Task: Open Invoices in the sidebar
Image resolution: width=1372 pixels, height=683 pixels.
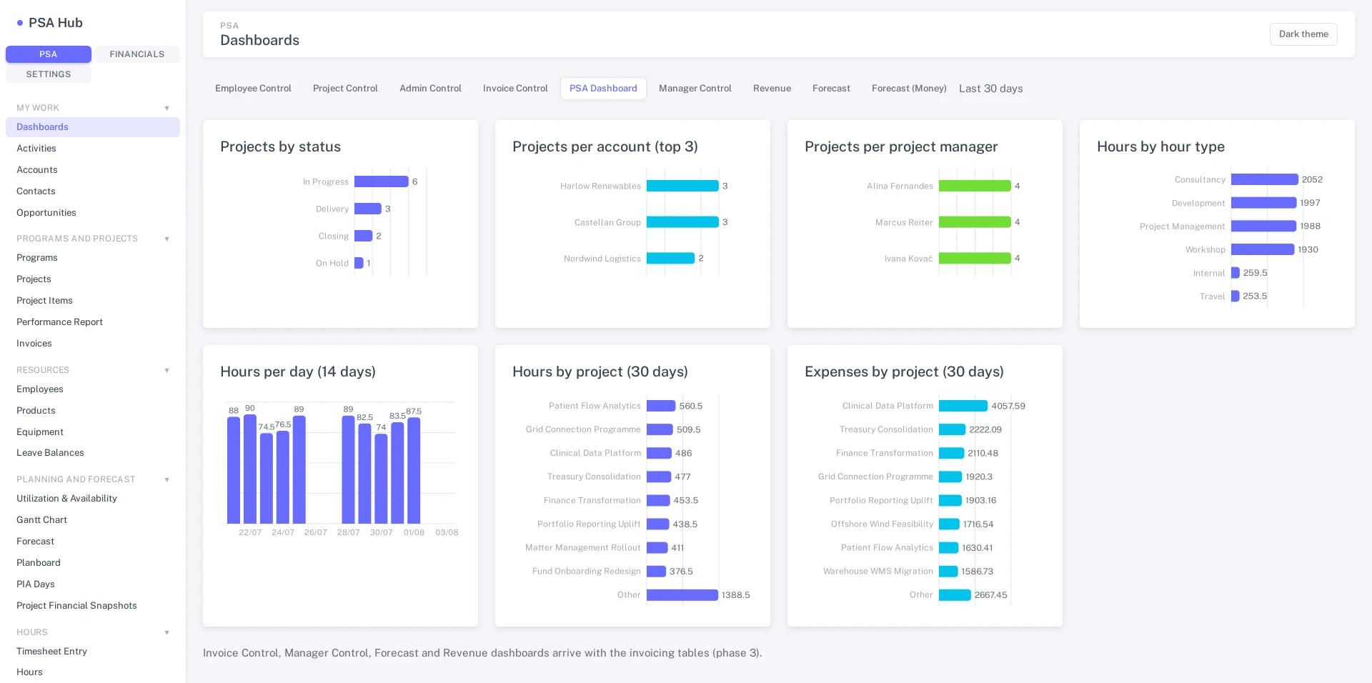Action: (x=93, y=344)
